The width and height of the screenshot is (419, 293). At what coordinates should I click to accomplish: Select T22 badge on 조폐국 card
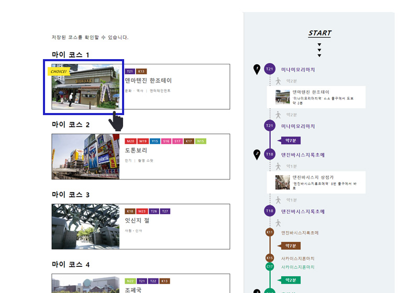153,281
